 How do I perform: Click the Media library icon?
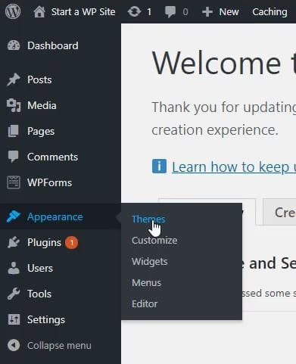[14, 105]
